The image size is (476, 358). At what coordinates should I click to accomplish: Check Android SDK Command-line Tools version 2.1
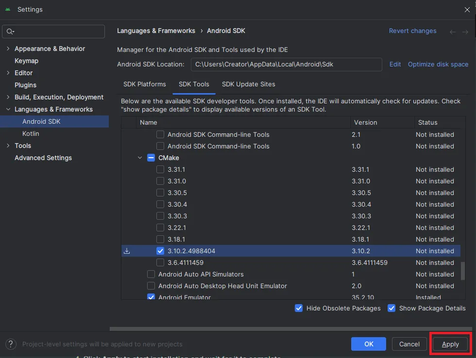(x=160, y=134)
